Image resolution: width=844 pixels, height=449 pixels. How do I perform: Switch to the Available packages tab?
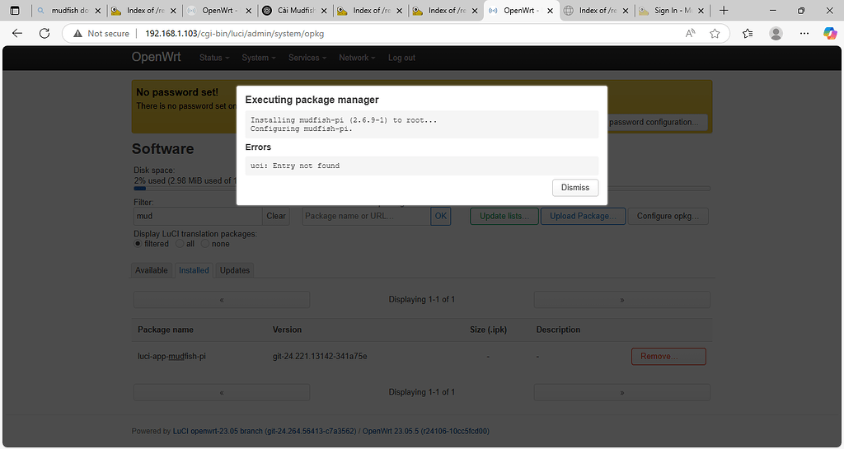151,270
